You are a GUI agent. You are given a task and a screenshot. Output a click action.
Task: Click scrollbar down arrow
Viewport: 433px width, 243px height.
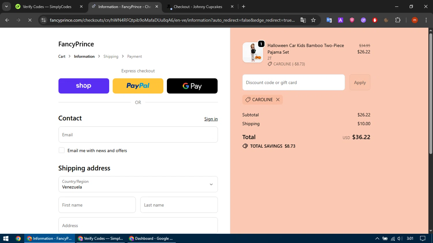[x=431, y=231]
